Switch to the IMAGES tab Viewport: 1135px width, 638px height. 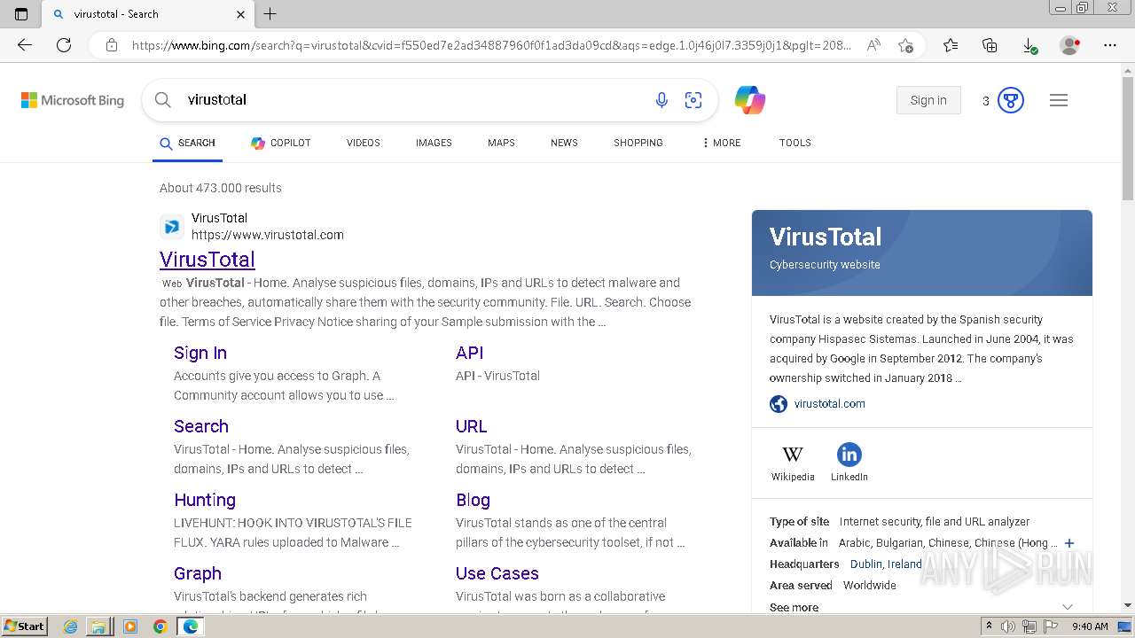[x=434, y=143]
